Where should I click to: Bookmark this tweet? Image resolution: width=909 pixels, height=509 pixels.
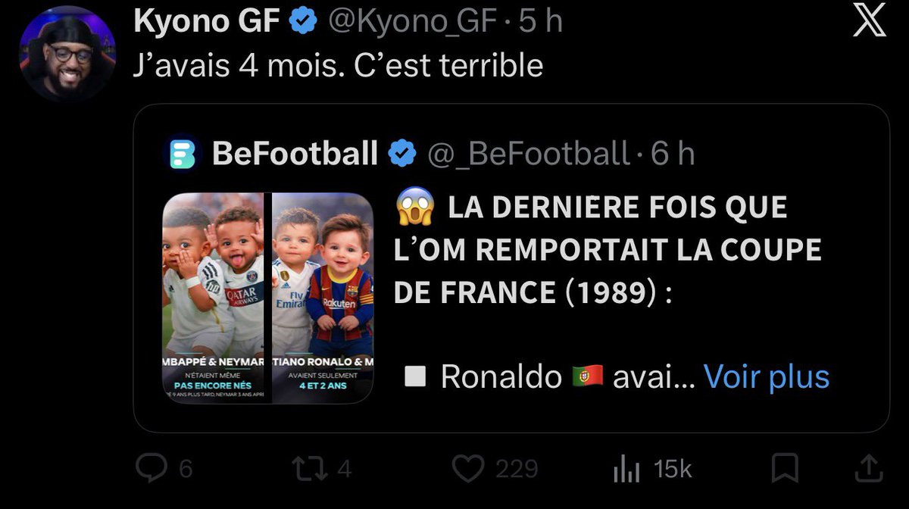coord(785,469)
